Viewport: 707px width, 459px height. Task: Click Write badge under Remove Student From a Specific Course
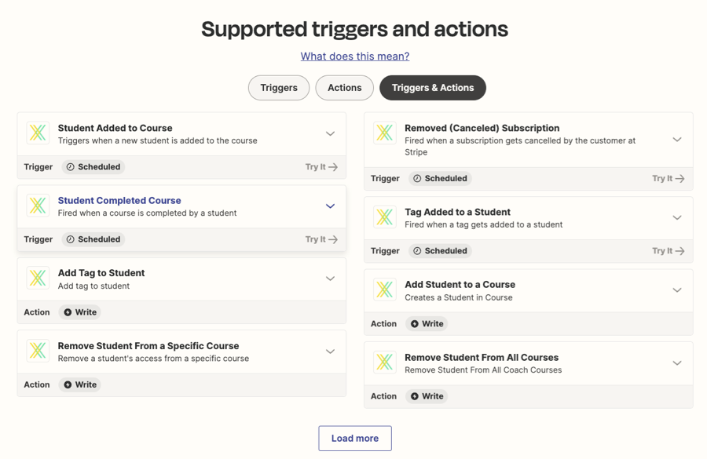point(80,384)
